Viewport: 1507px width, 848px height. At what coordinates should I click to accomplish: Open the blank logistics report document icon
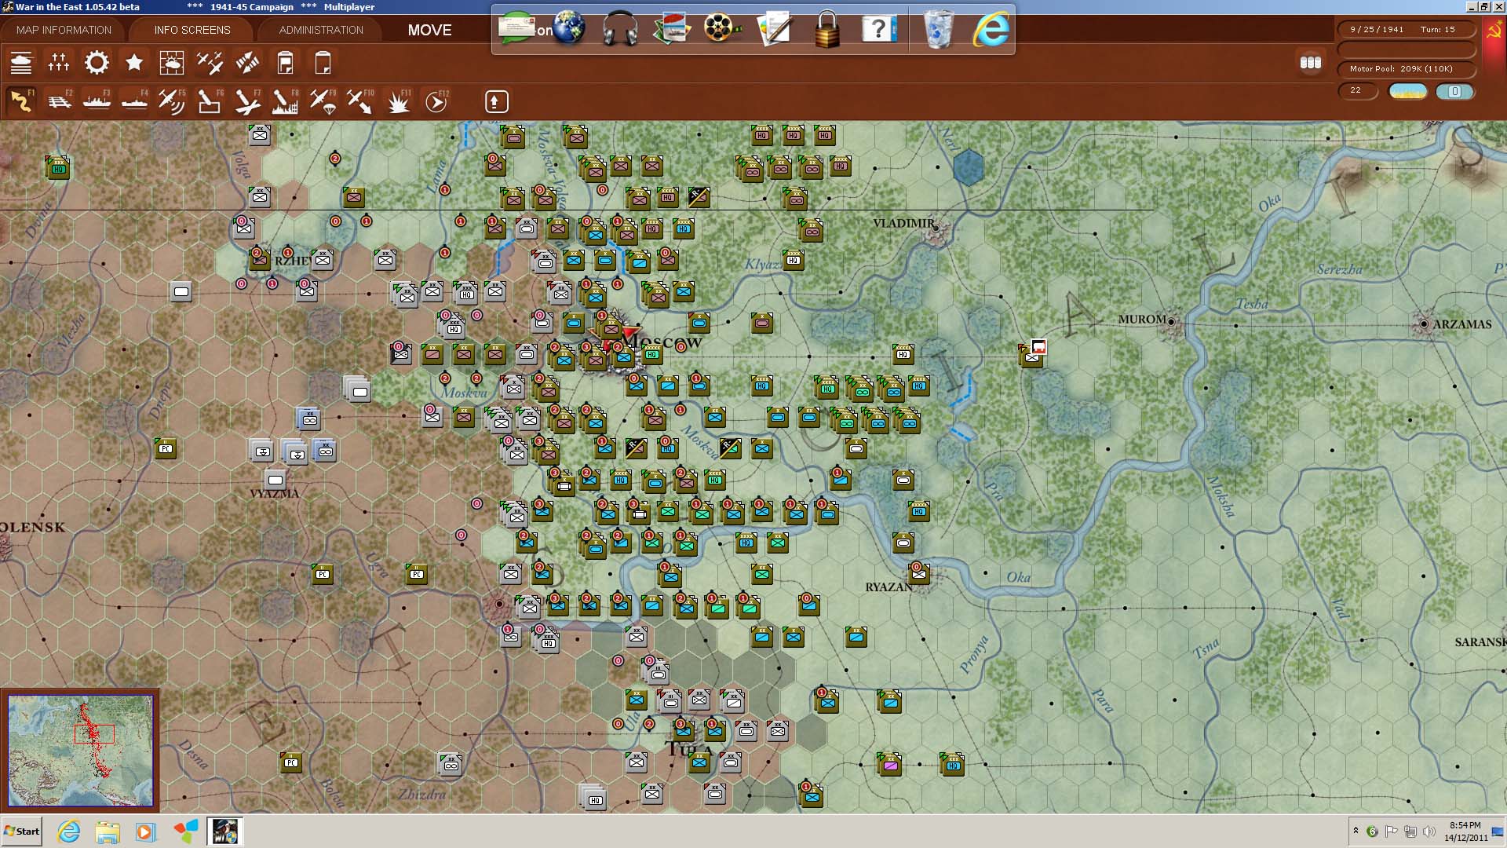[323, 63]
